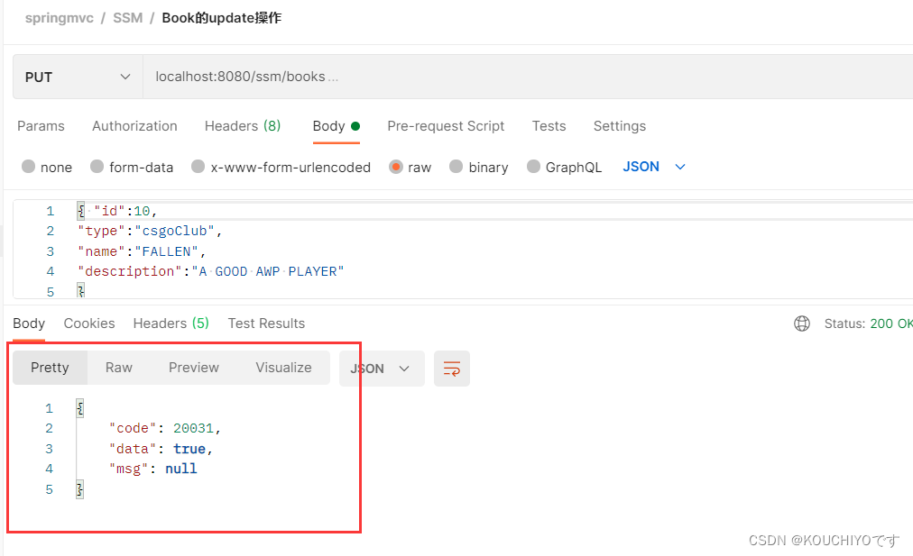Click request line "type":"csgoClub"

coord(150,231)
